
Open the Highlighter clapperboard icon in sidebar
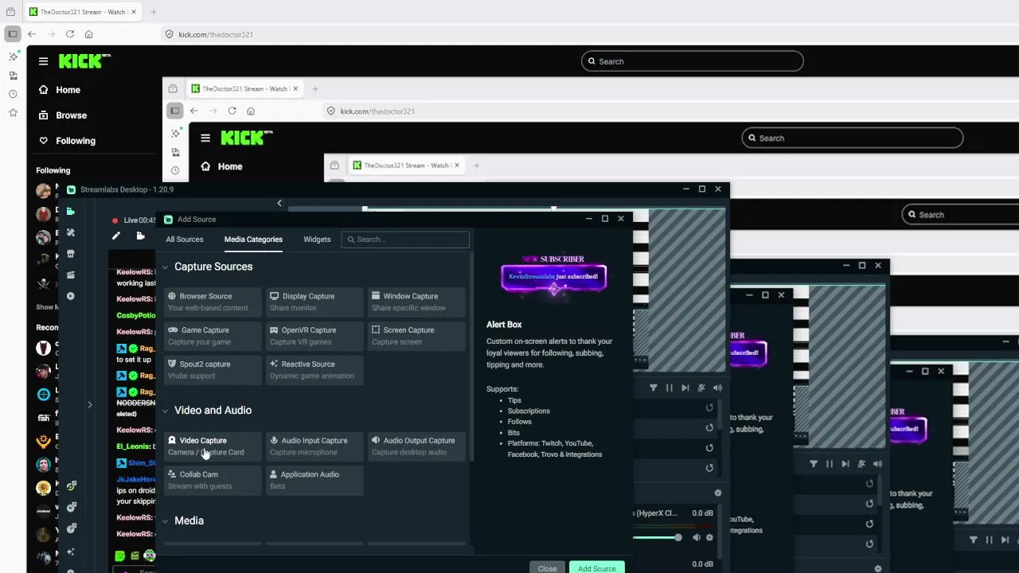[71, 275]
